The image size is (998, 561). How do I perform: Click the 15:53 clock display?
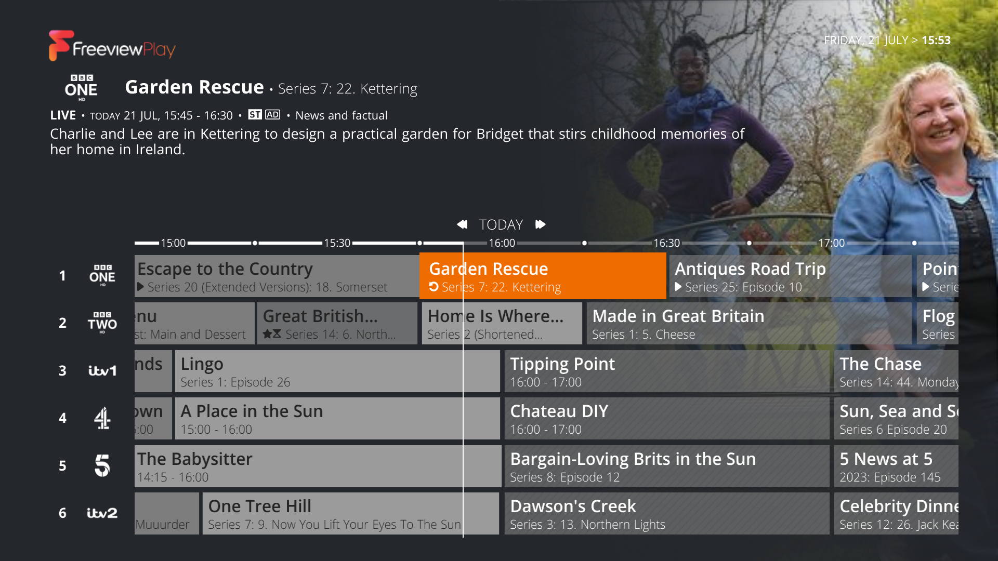click(936, 40)
